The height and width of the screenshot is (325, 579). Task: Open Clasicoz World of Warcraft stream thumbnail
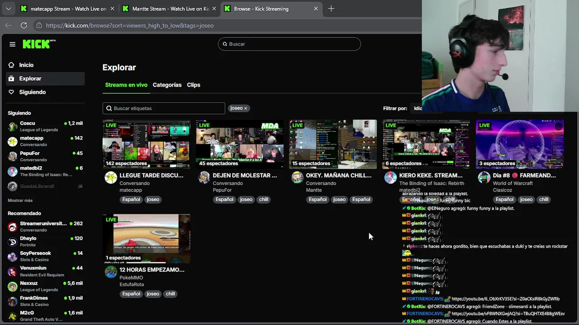coord(520,144)
